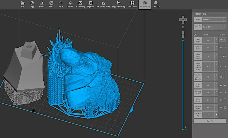Select the Dig Hole tool
Viewport: 228px width, 138px height.
coord(91,4)
